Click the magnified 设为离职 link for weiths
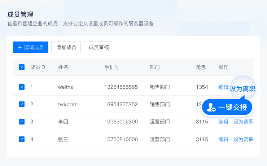 point(242,89)
